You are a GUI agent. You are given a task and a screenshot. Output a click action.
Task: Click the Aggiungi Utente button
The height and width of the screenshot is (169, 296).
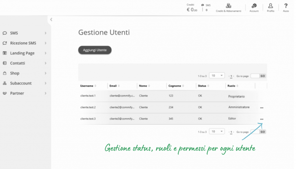[95, 50]
